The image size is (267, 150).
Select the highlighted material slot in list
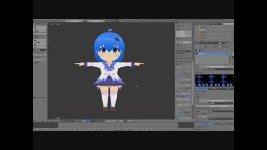[212, 54]
